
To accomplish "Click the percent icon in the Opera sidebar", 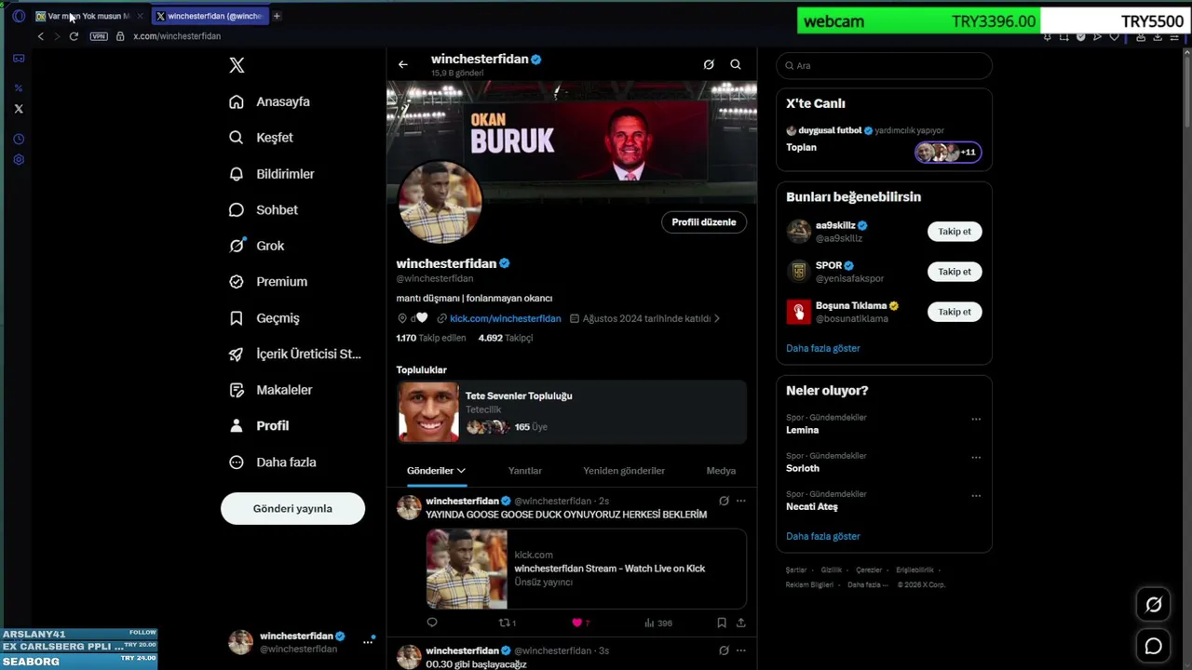I will point(19,87).
